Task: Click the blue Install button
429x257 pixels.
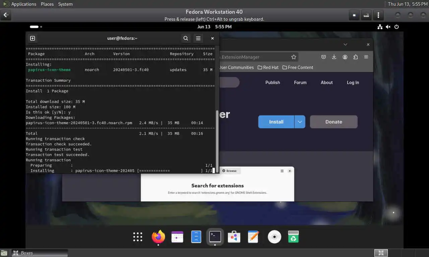Action: [276, 122]
